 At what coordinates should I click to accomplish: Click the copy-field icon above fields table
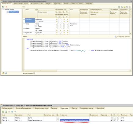point(122,7)
